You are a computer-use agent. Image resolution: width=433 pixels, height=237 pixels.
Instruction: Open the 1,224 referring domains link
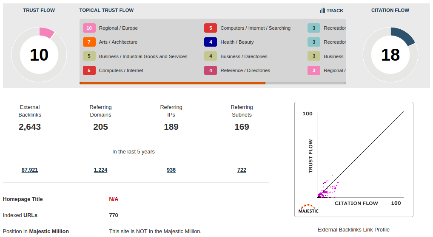pos(100,170)
